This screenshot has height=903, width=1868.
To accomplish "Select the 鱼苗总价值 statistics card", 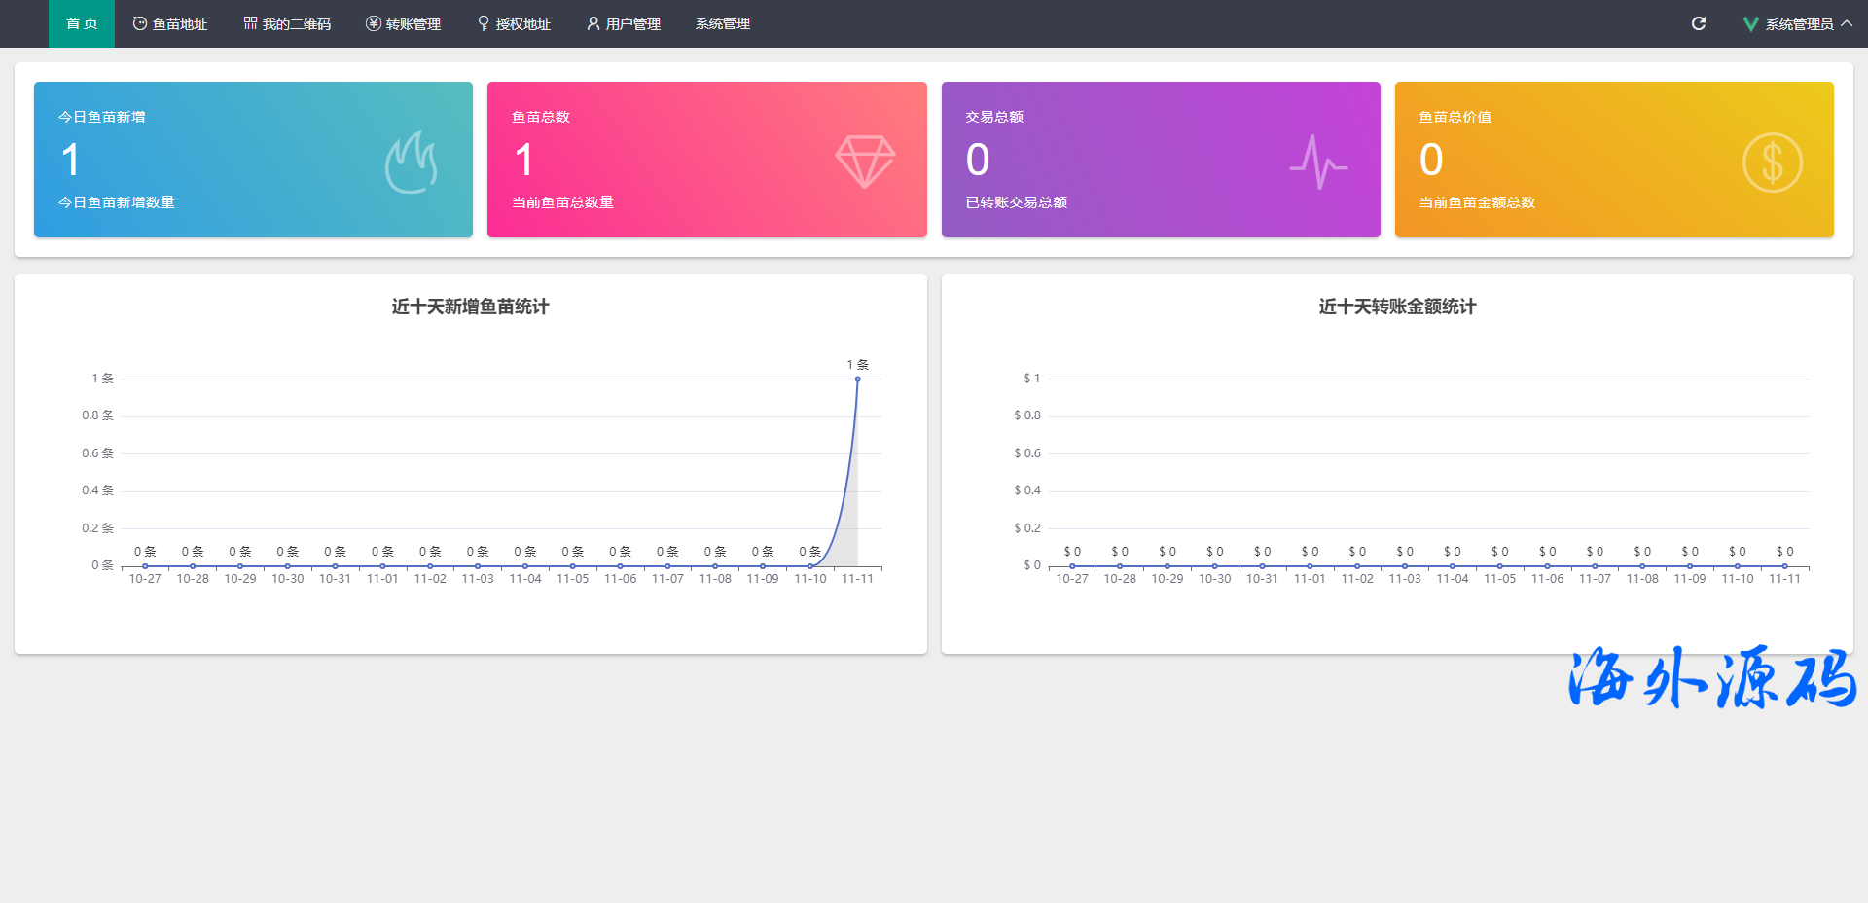I will (1613, 160).
